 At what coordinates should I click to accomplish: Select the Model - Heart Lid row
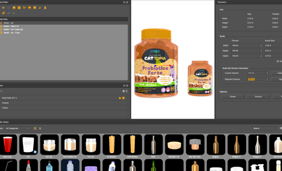(64, 26)
